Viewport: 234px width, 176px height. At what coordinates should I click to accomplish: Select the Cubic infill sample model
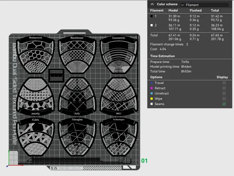[x=35, y=137]
